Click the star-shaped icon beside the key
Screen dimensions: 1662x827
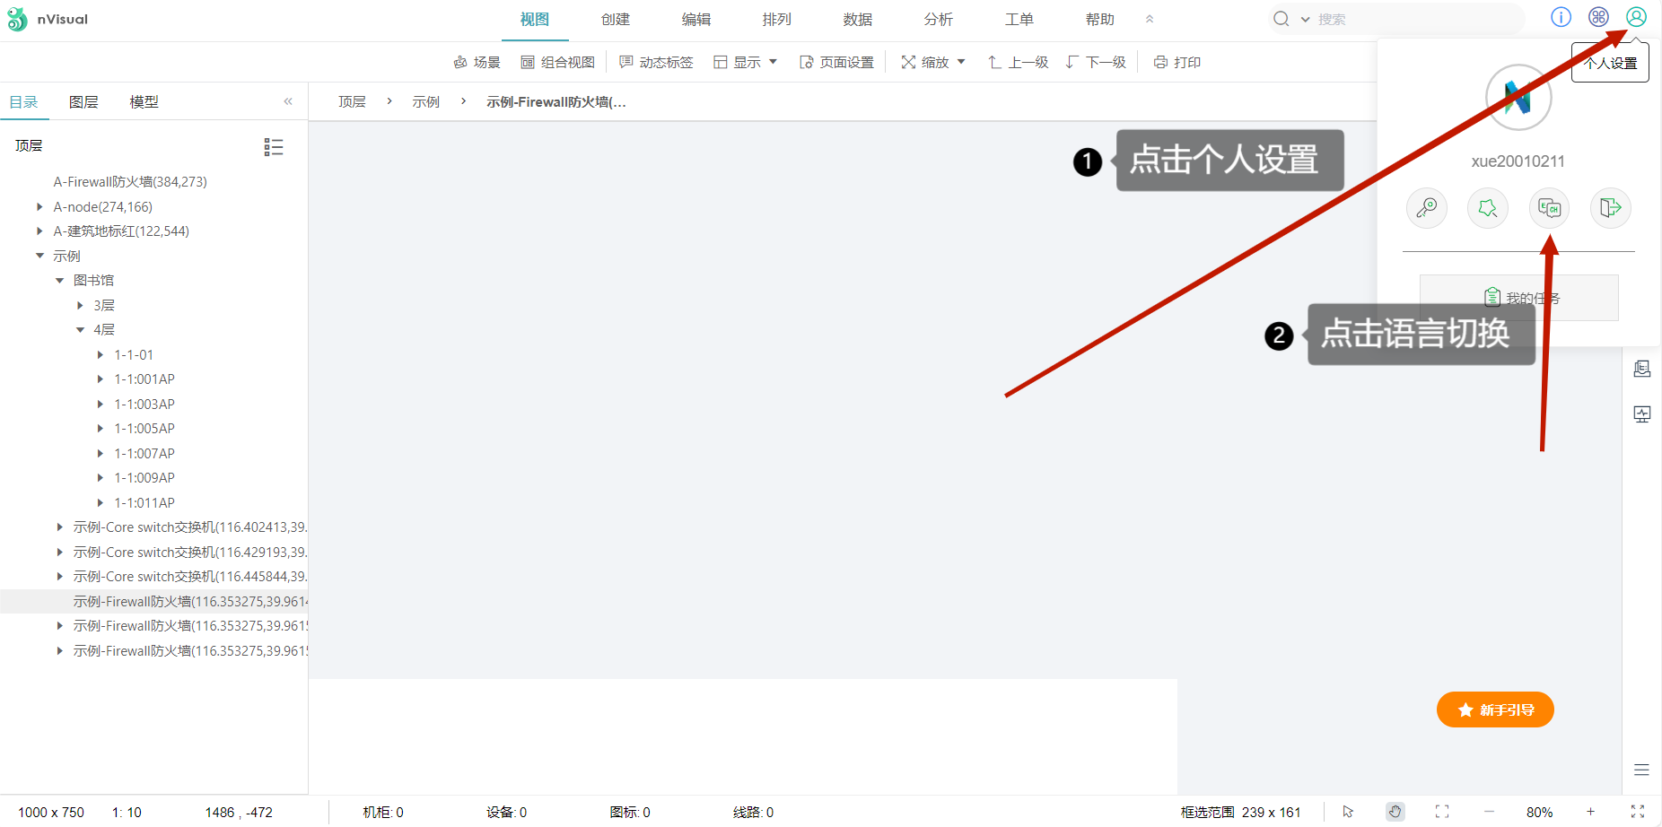point(1488,208)
